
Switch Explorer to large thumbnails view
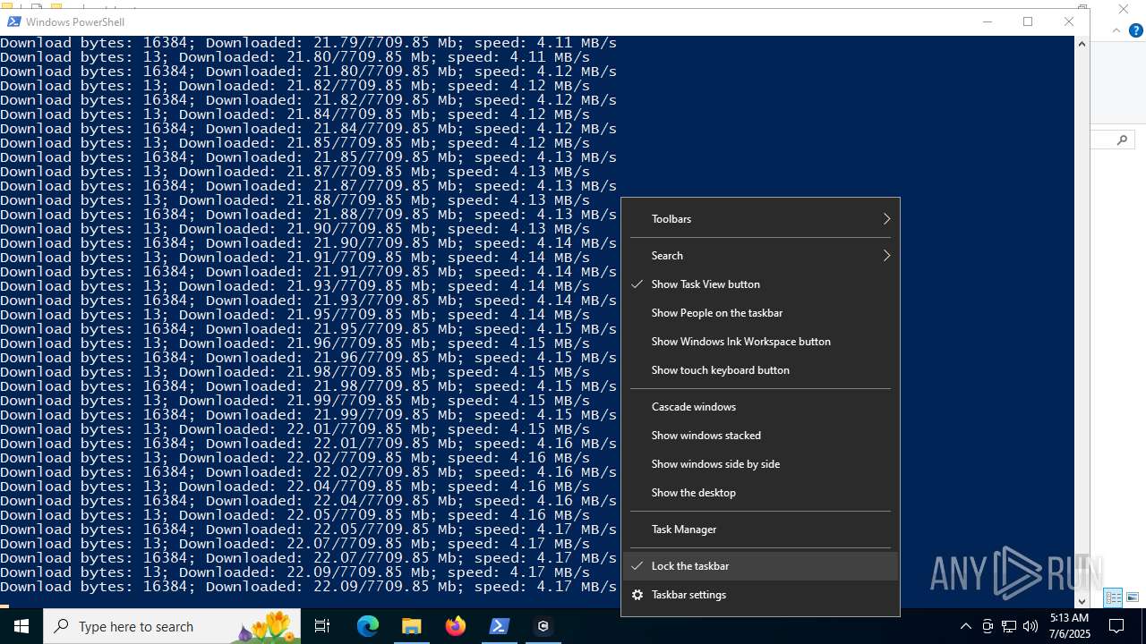1133,597
